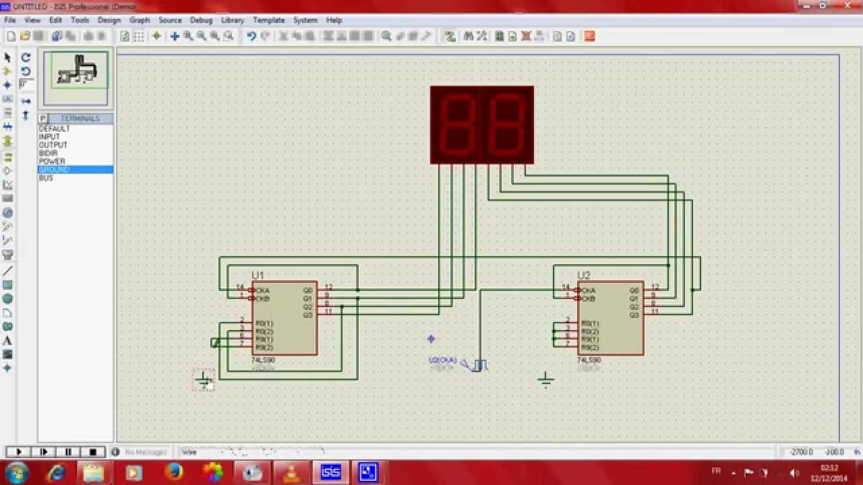Choose the Junction dot mode tool

click(8, 86)
